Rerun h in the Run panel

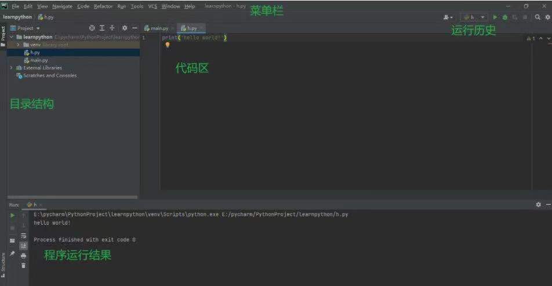tap(12, 215)
